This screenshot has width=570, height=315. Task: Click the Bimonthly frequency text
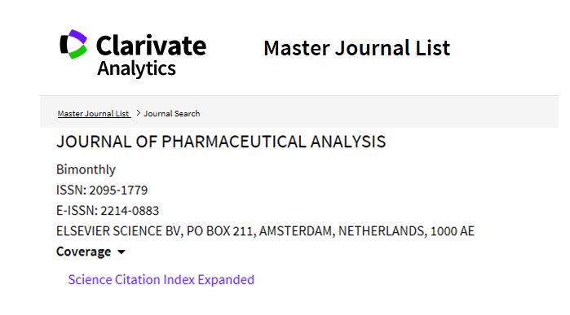86,169
